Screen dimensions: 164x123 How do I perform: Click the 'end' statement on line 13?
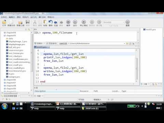(x=43, y=82)
